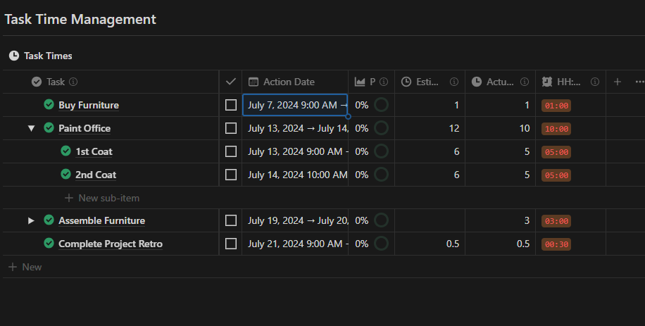645x326 pixels.
Task: Click the progress ring for Paint Office
Action: tap(381, 128)
